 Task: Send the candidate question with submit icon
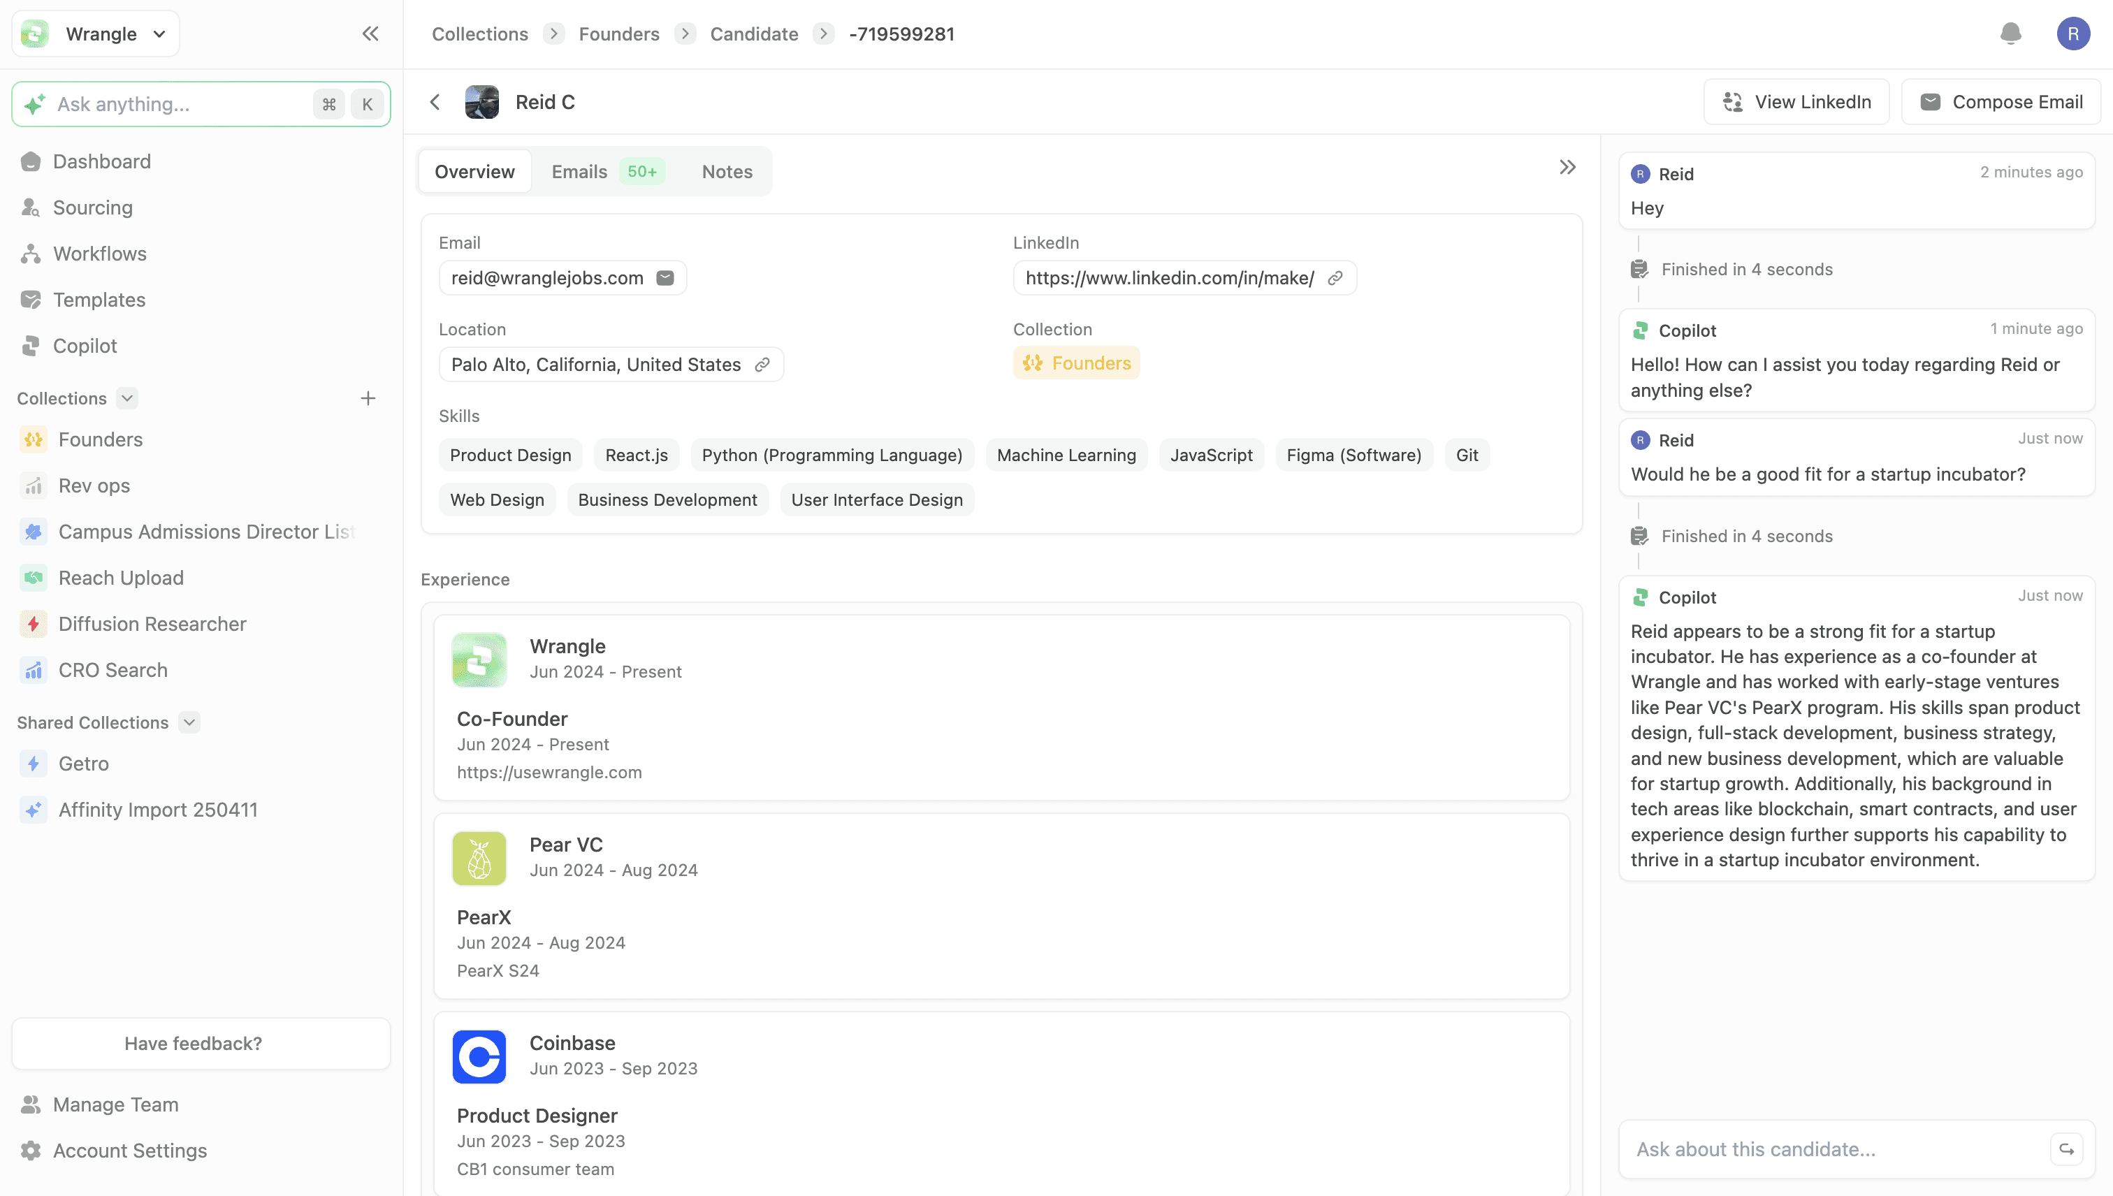[2066, 1149]
